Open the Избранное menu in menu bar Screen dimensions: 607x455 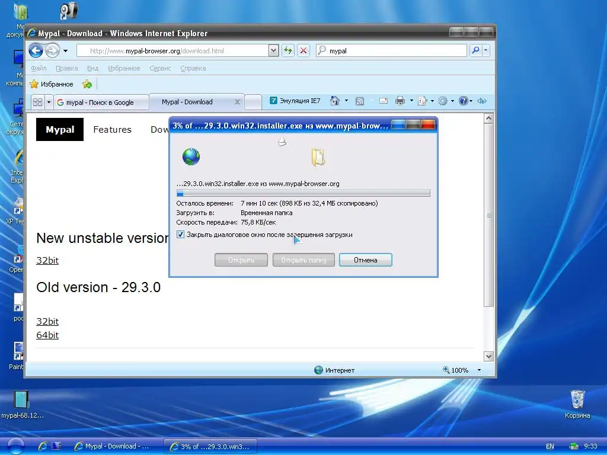pyautogui.click(x=124, y=68)
